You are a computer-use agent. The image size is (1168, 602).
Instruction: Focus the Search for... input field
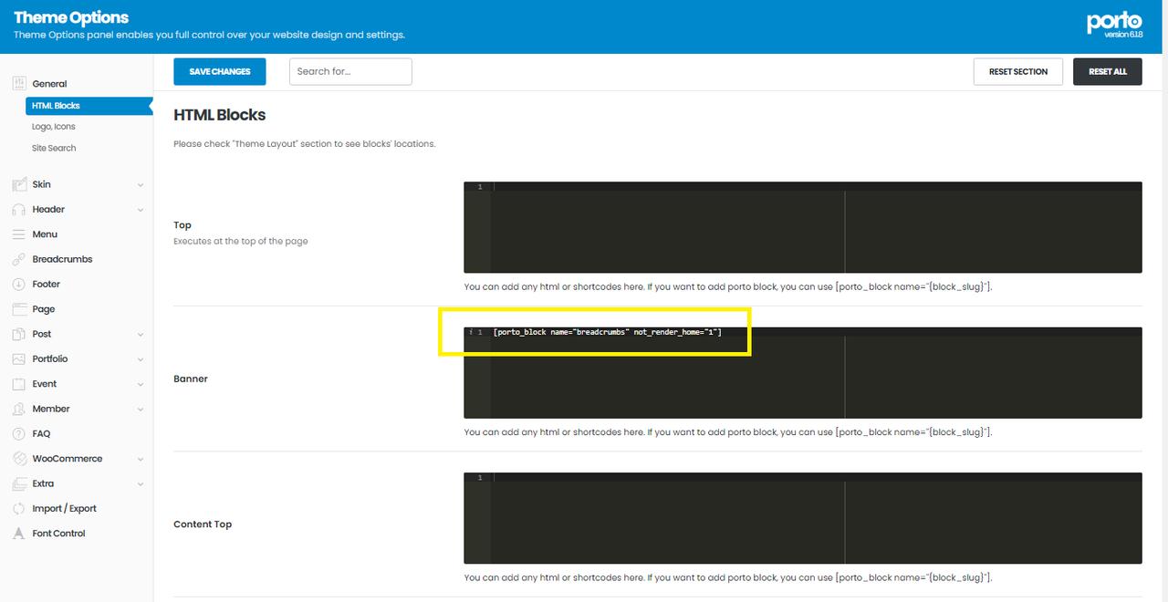pos(350,71)
